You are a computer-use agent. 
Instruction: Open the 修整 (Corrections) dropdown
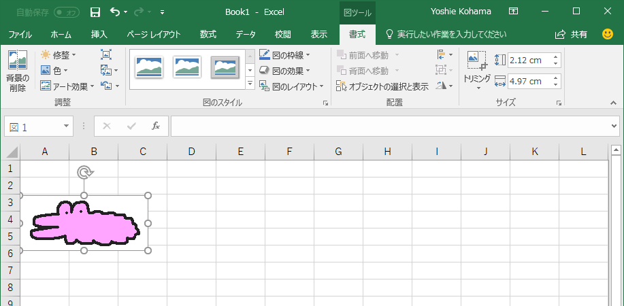point(59,54)
